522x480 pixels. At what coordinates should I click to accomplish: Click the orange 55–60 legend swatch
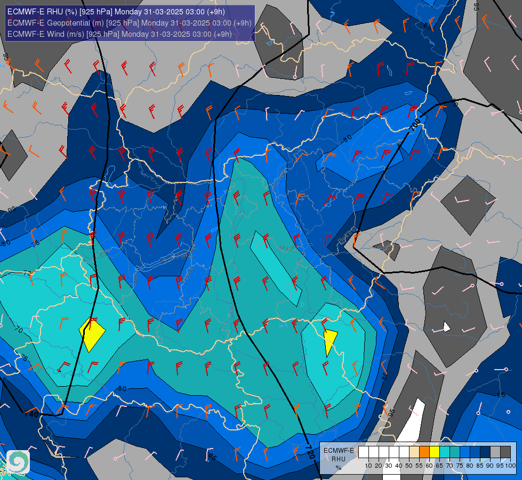coord(424,452)
